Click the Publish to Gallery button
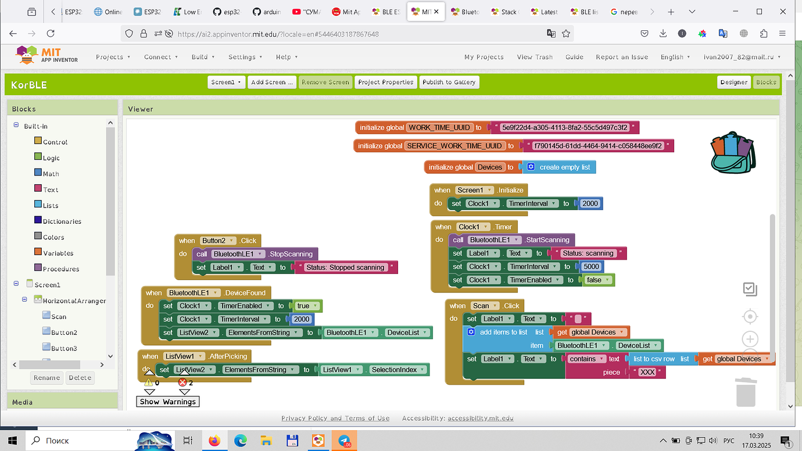This screenshot has height=451, width=802. click(x=449, y=82)
